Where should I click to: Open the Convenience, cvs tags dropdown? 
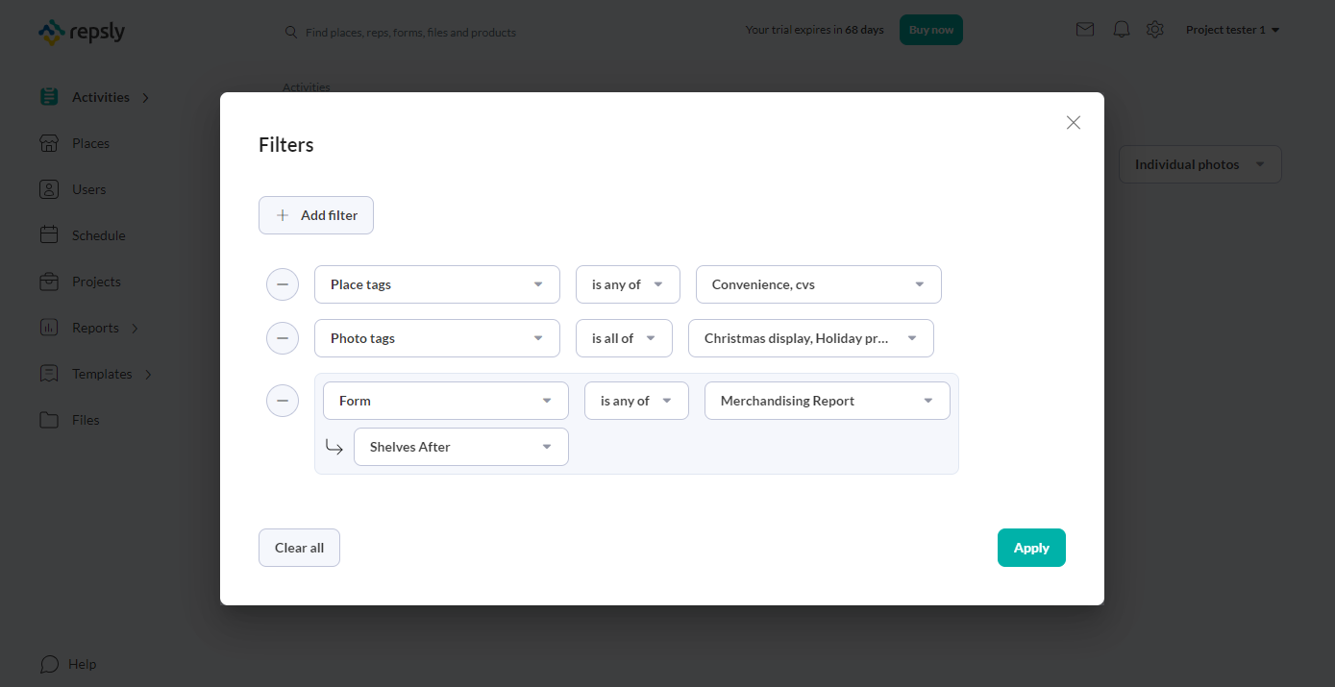tap(819, 284)
